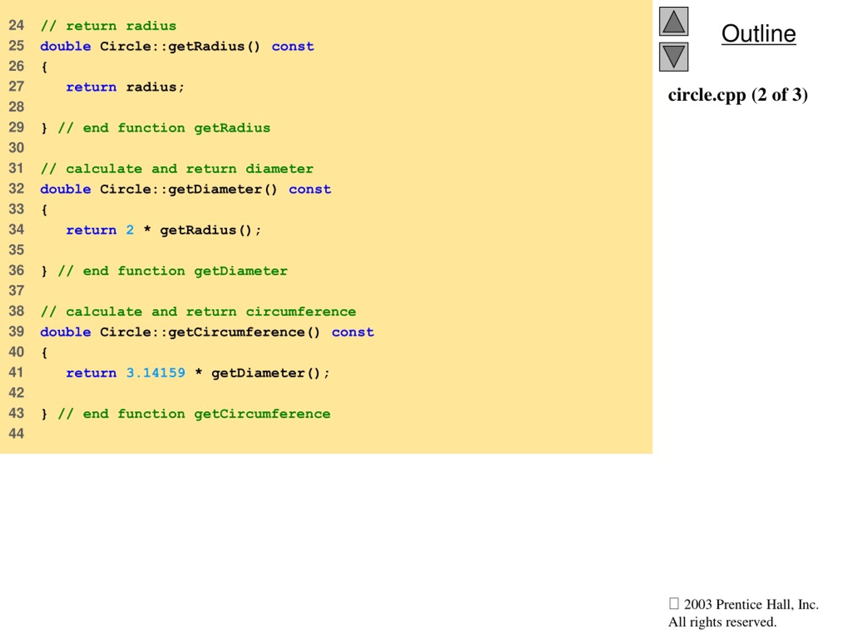Click the '// end function getRadius' comment
The height and width of the screenshot is (638, 851).
[x=164, y=128]
